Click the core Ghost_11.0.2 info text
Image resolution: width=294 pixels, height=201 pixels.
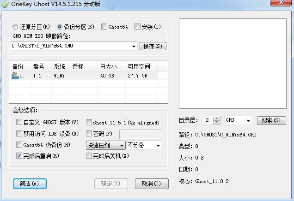[x=212, y=181]
